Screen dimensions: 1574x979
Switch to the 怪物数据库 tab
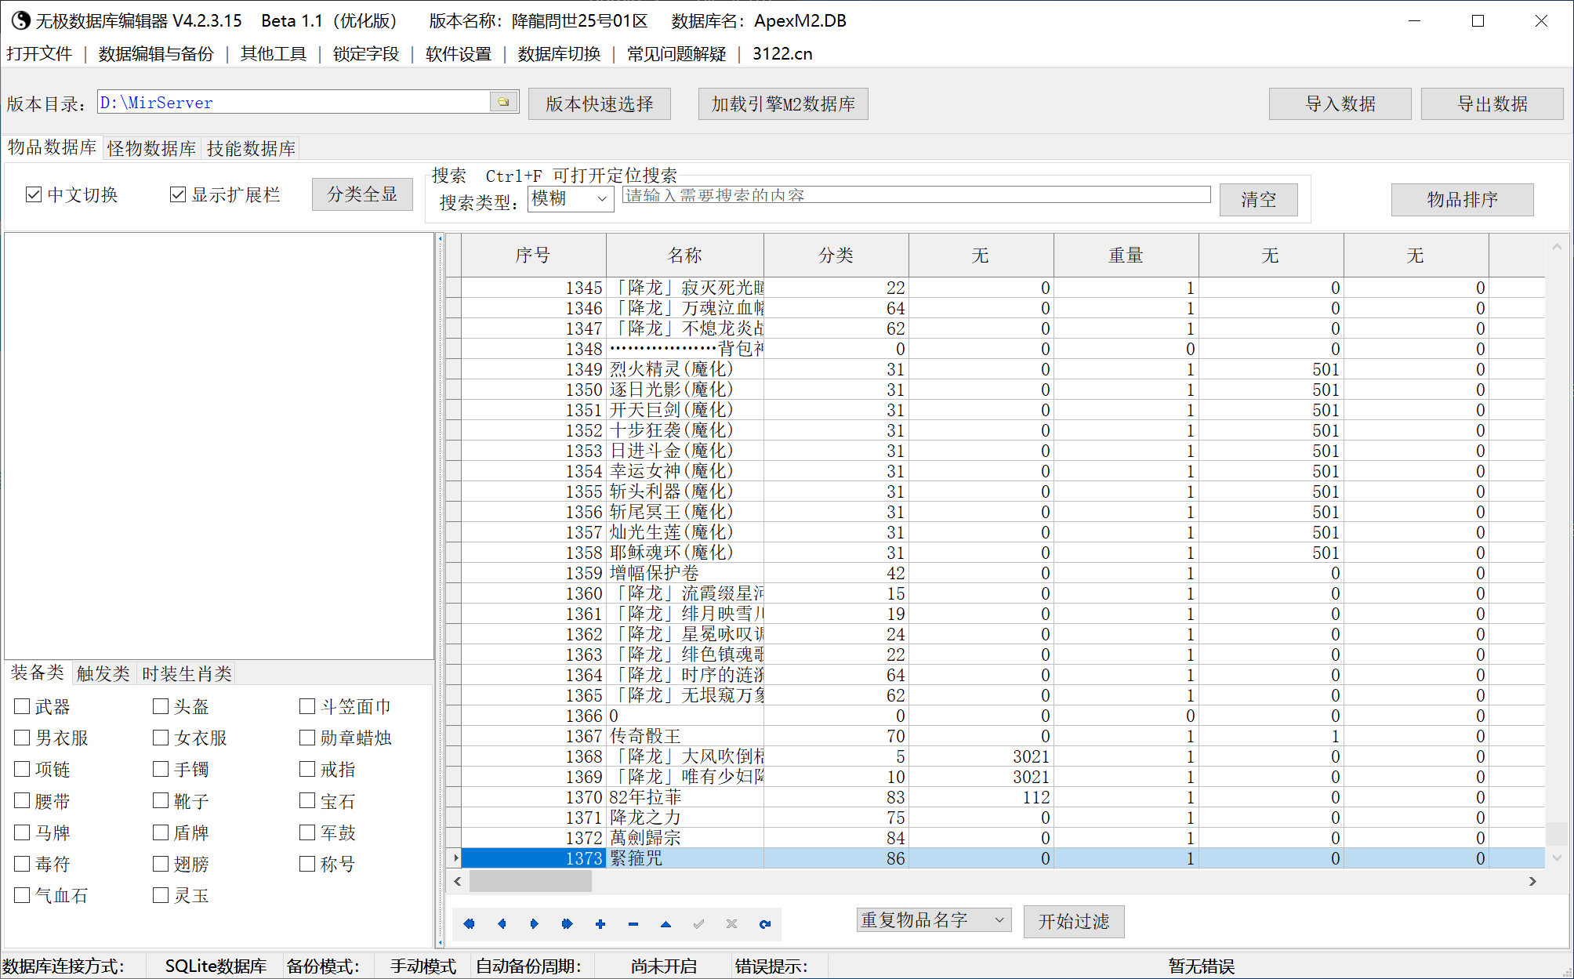pos(152,148)
